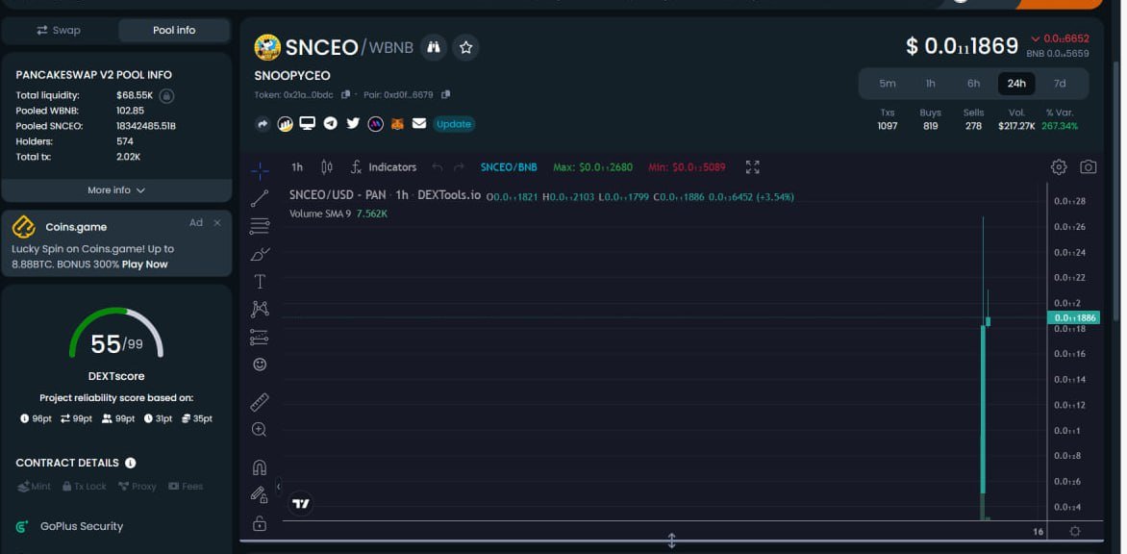Viewport: 1127px width, 554px height.
Task: Click the Coins.game ad title
Action: coord(76,227)
